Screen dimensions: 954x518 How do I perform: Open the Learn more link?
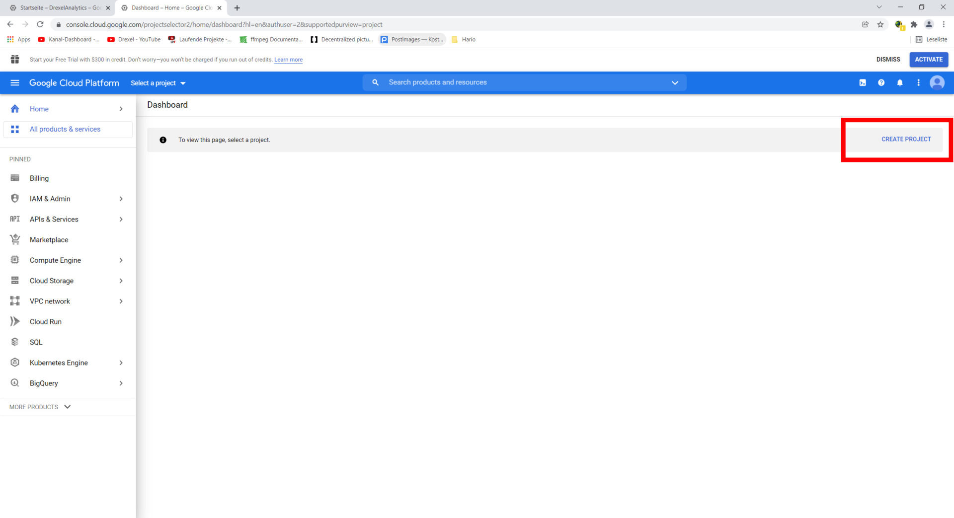coord(288,60)
